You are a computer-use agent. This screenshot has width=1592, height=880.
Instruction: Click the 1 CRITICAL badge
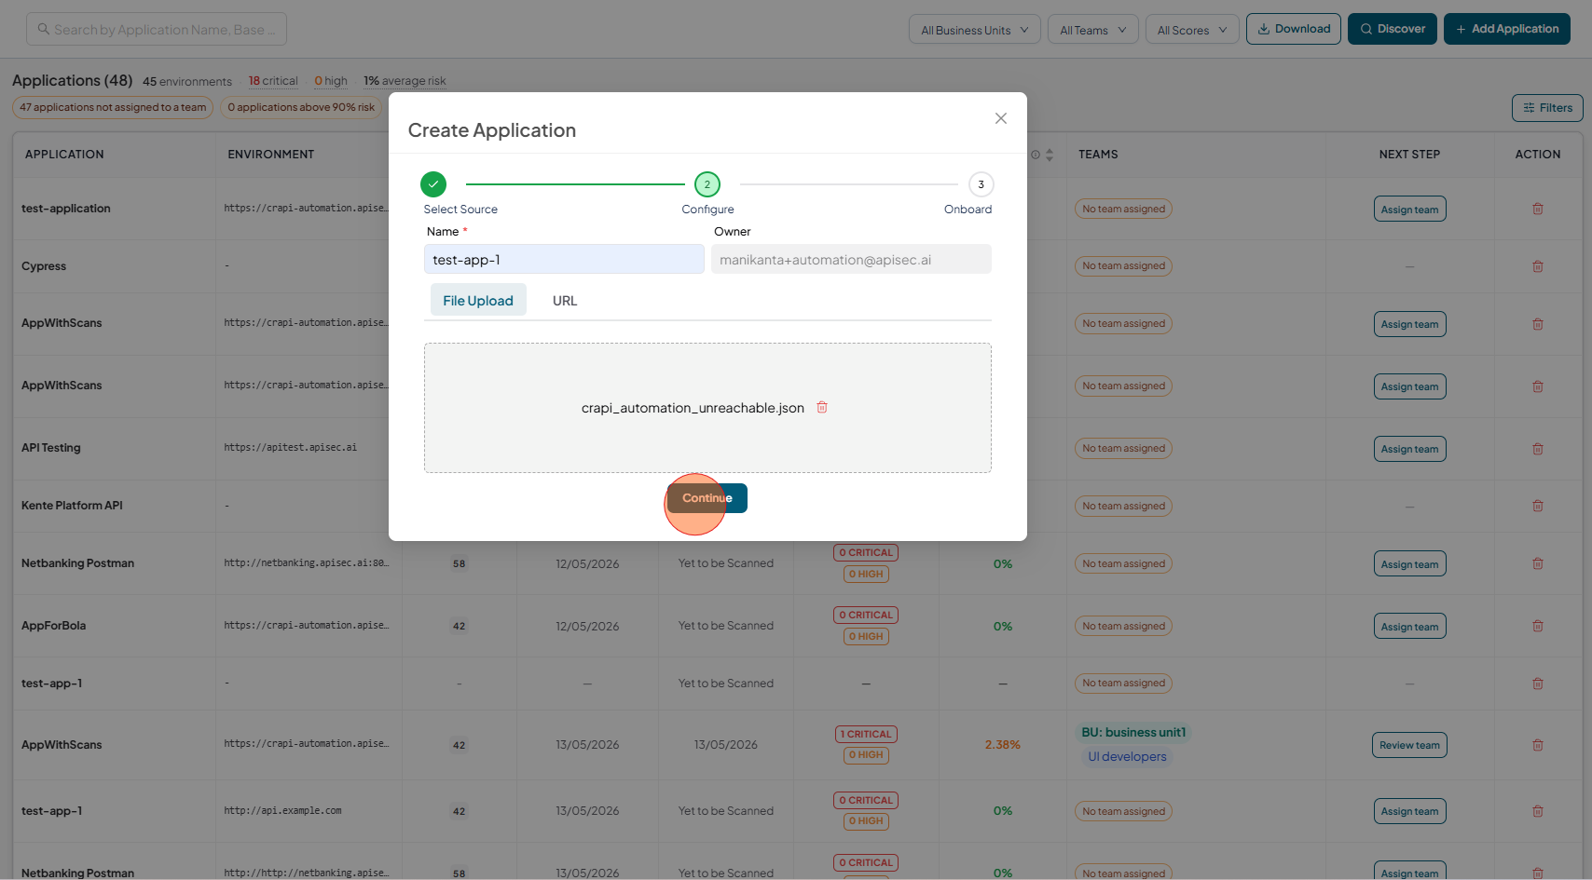point(866,734)
